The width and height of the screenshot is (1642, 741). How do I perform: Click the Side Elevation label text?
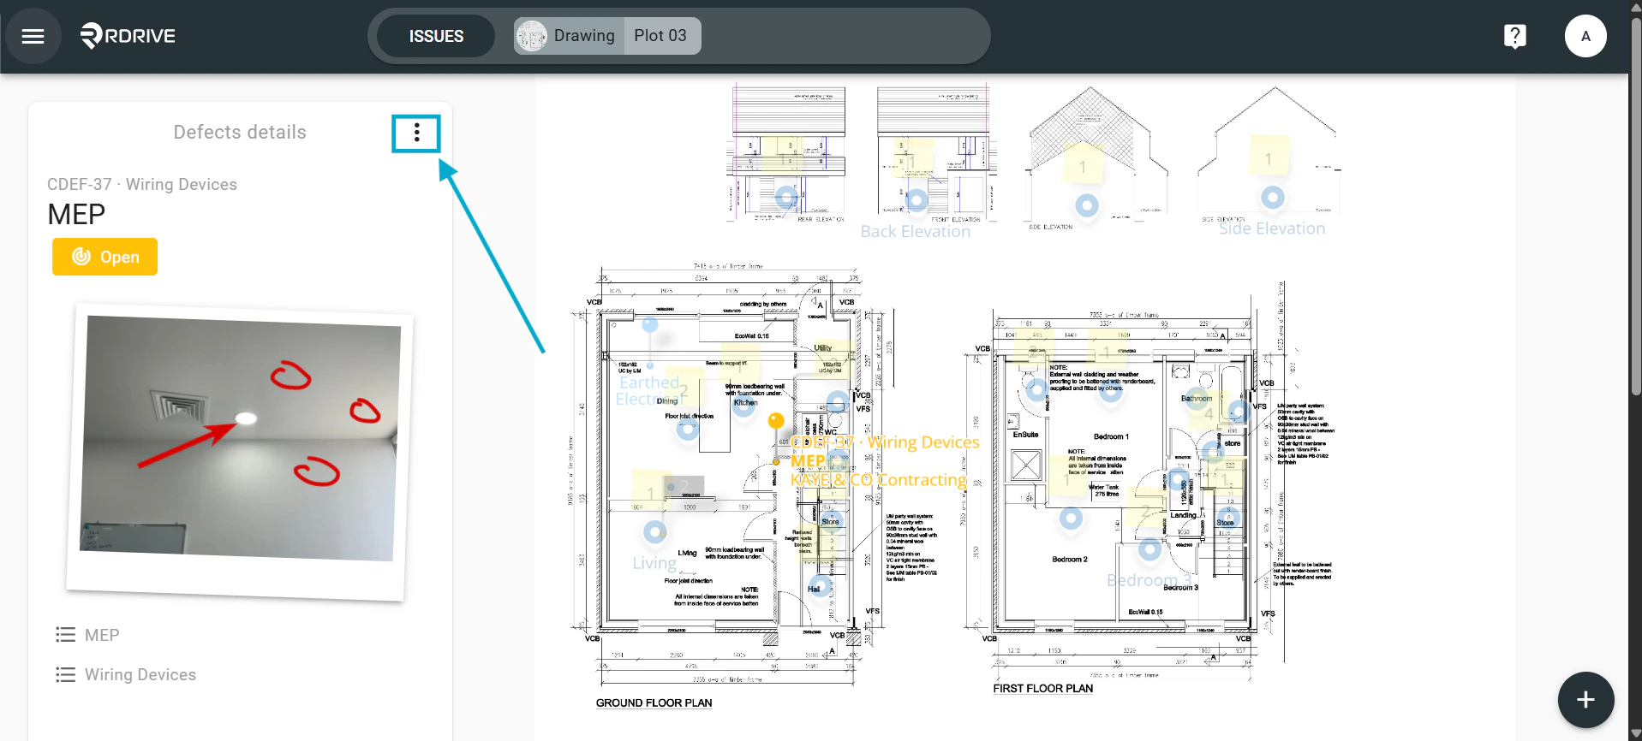(x=1272, y=228)
